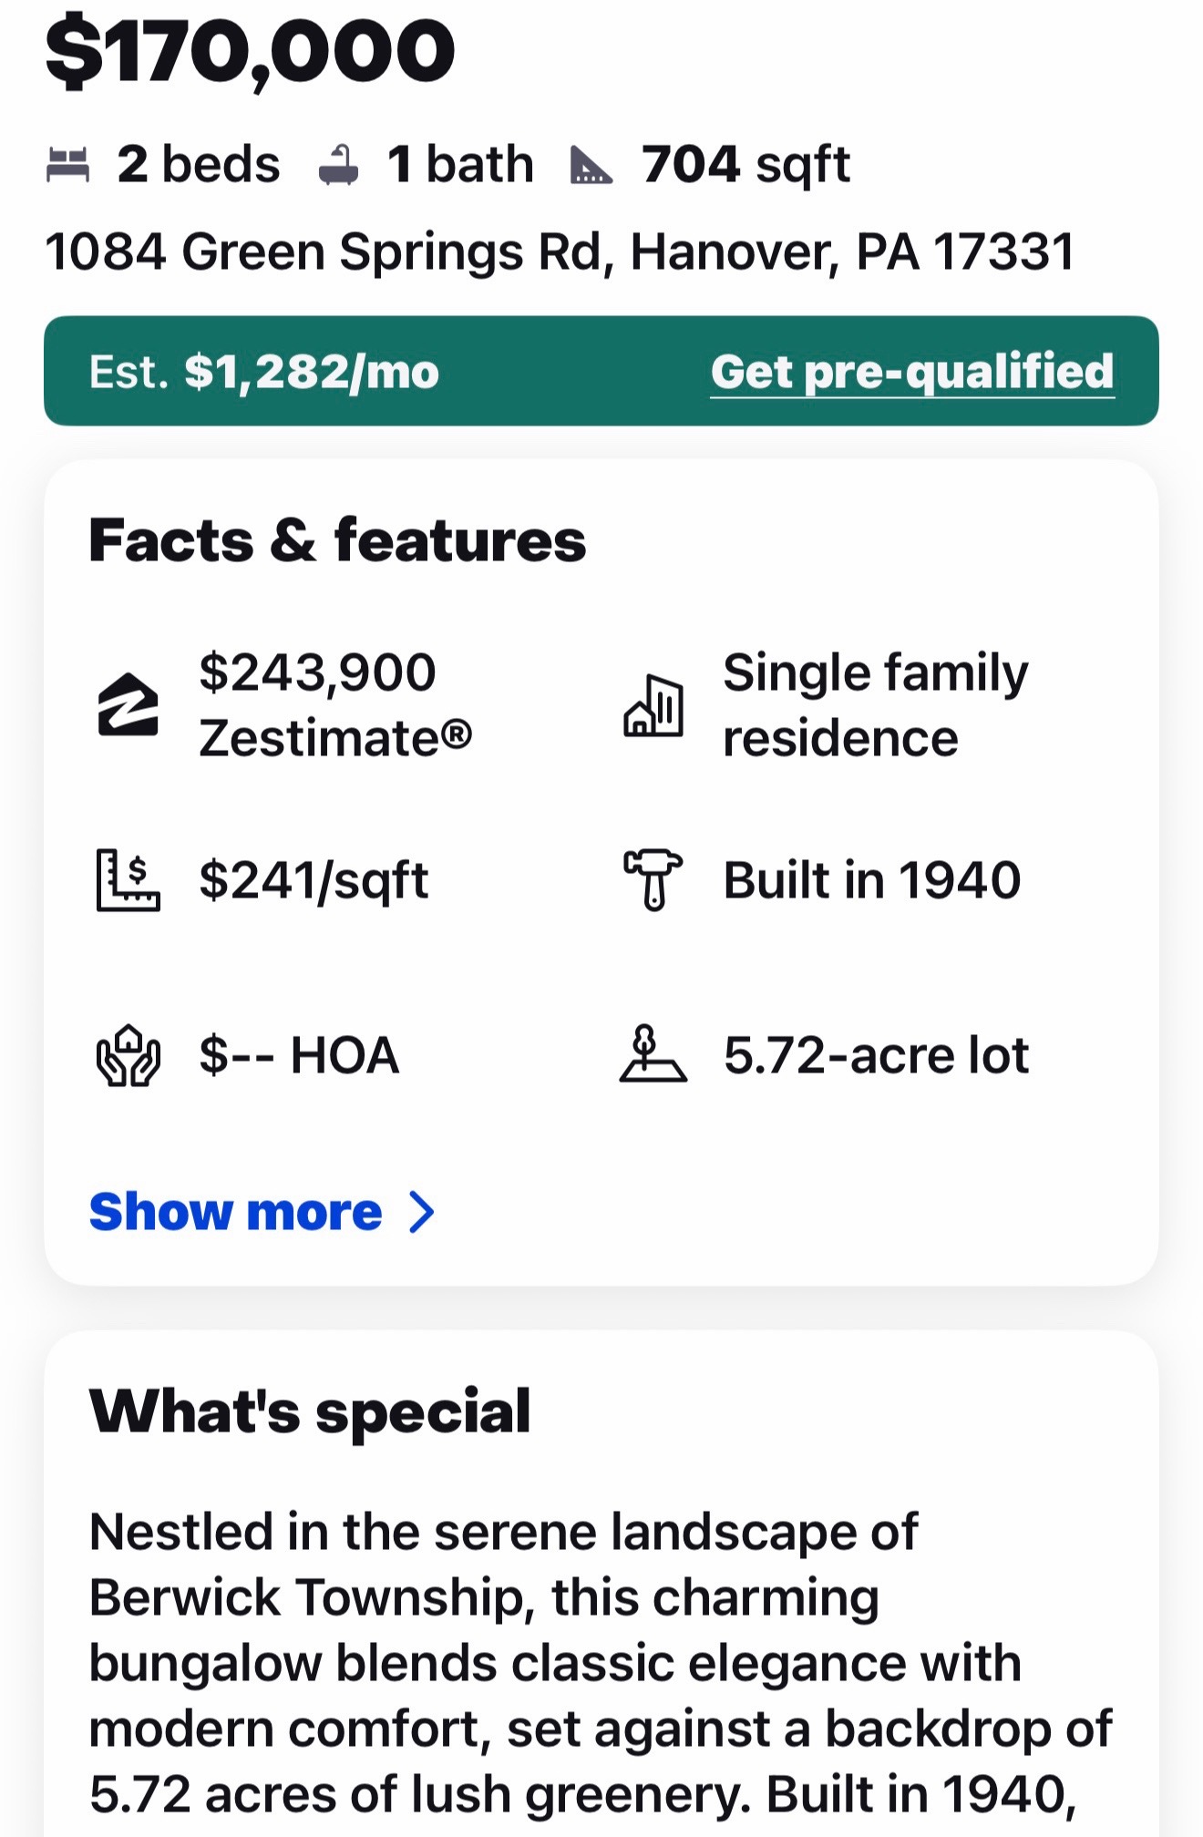Tap the price per sqft icon
This screenshot has width=1203, height=1837.
coord(128,880)
